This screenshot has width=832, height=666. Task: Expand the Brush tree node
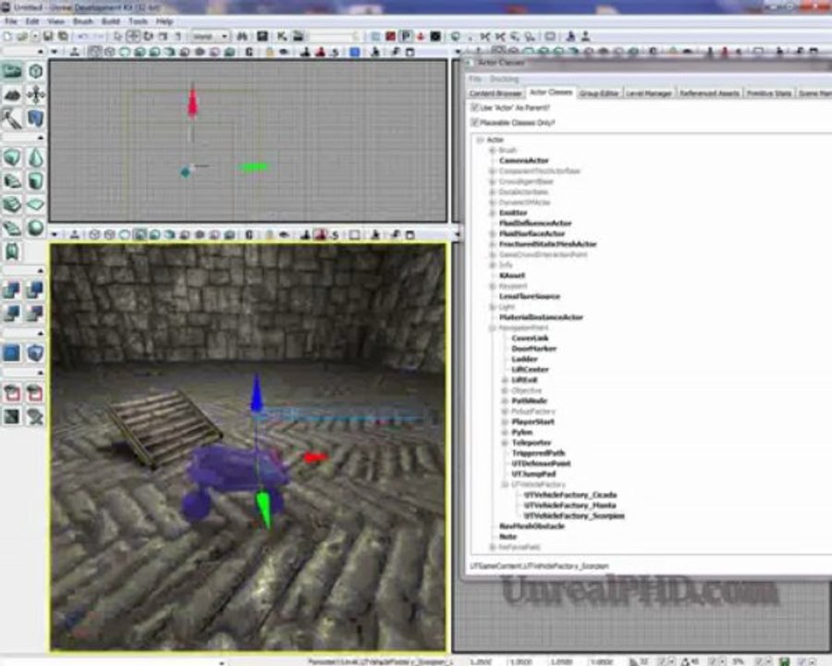[x=493, y=150]
